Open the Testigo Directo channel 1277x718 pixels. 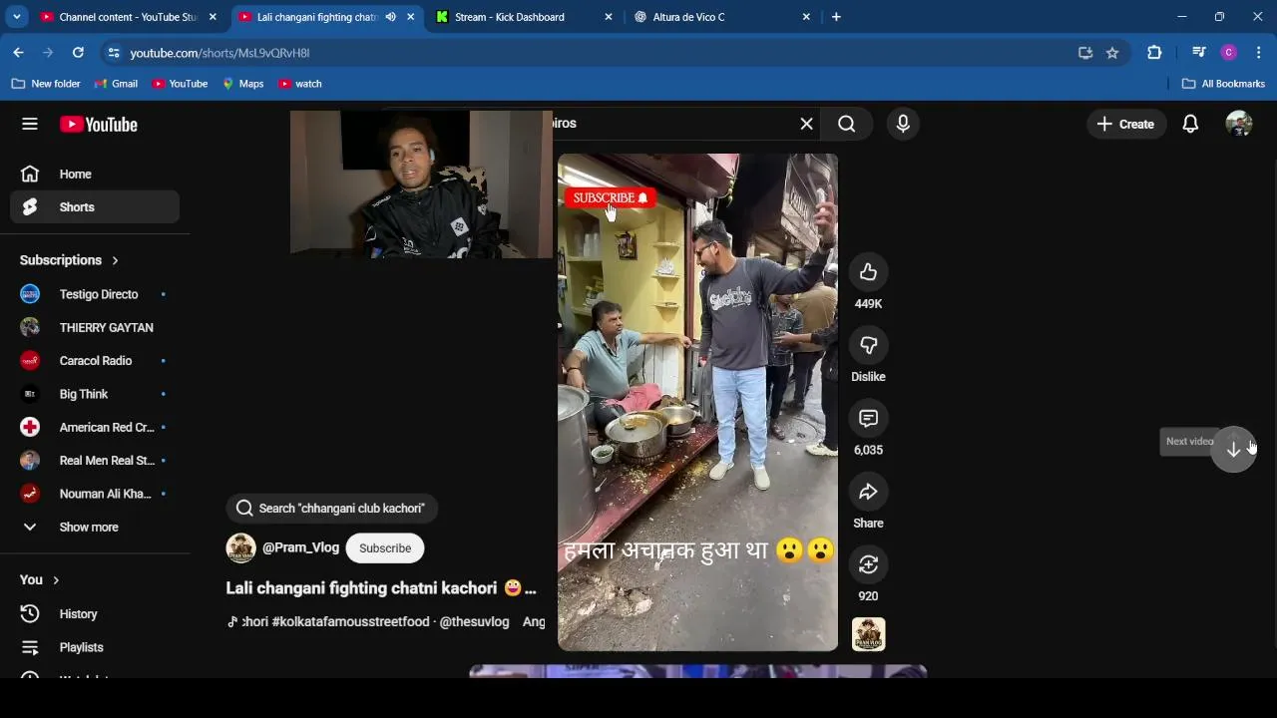tap(96, 294)
